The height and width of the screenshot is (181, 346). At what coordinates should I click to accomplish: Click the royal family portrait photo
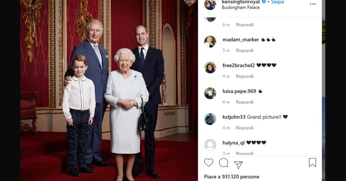[x=109, y=90]
